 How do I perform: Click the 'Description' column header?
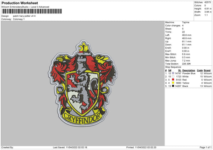tap(189, 70)
